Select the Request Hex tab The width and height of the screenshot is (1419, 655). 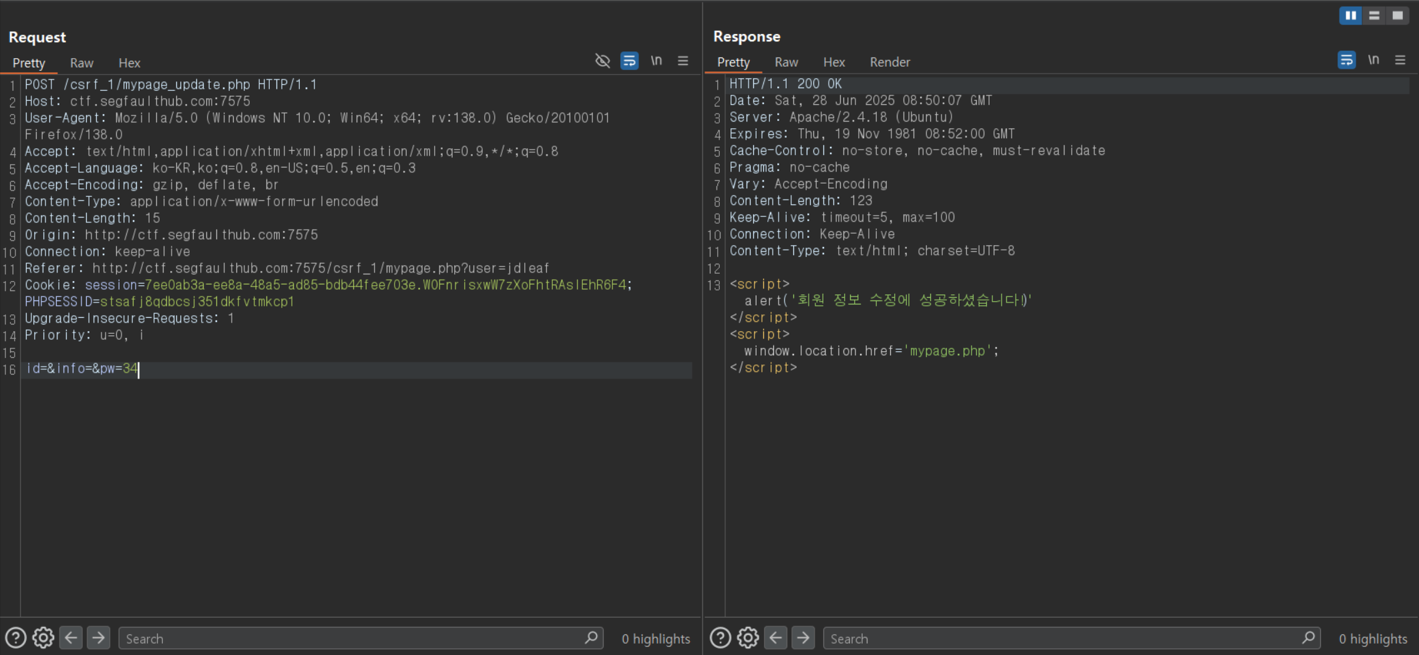tap(130, 63)
